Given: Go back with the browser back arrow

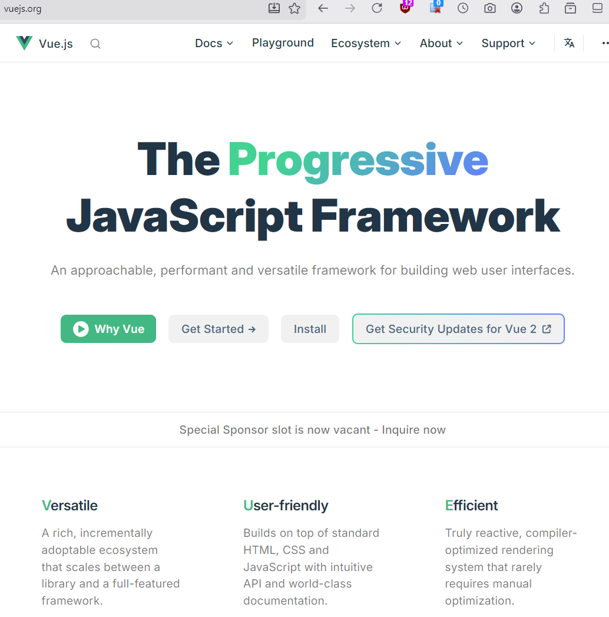Looking at the screenshot, I should click(x=323, y=8).
